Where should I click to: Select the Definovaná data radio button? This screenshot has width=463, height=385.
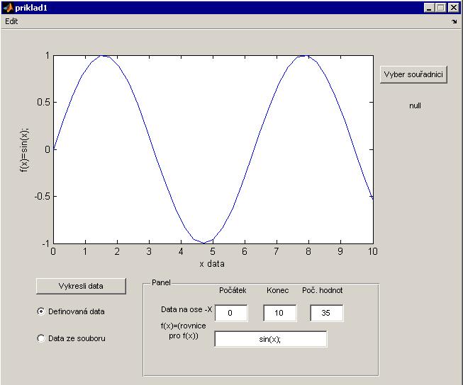click(41, 311)
